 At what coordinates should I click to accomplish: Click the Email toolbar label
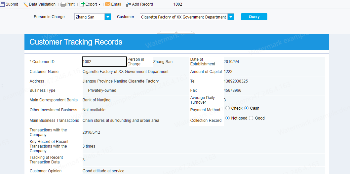(x=116, y=4)
